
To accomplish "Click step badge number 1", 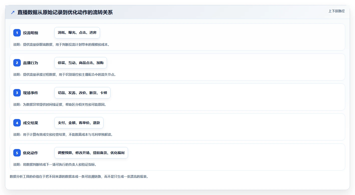I will [17, 33].
